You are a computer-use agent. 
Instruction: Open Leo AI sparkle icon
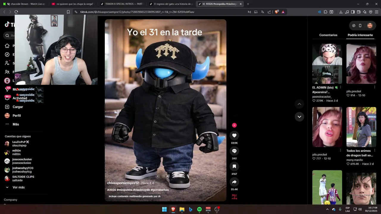tap(365, 12)
